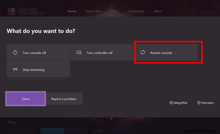Select the Turn console off label
The width and height of the screenshot is (220, 134).
(34, 53)
